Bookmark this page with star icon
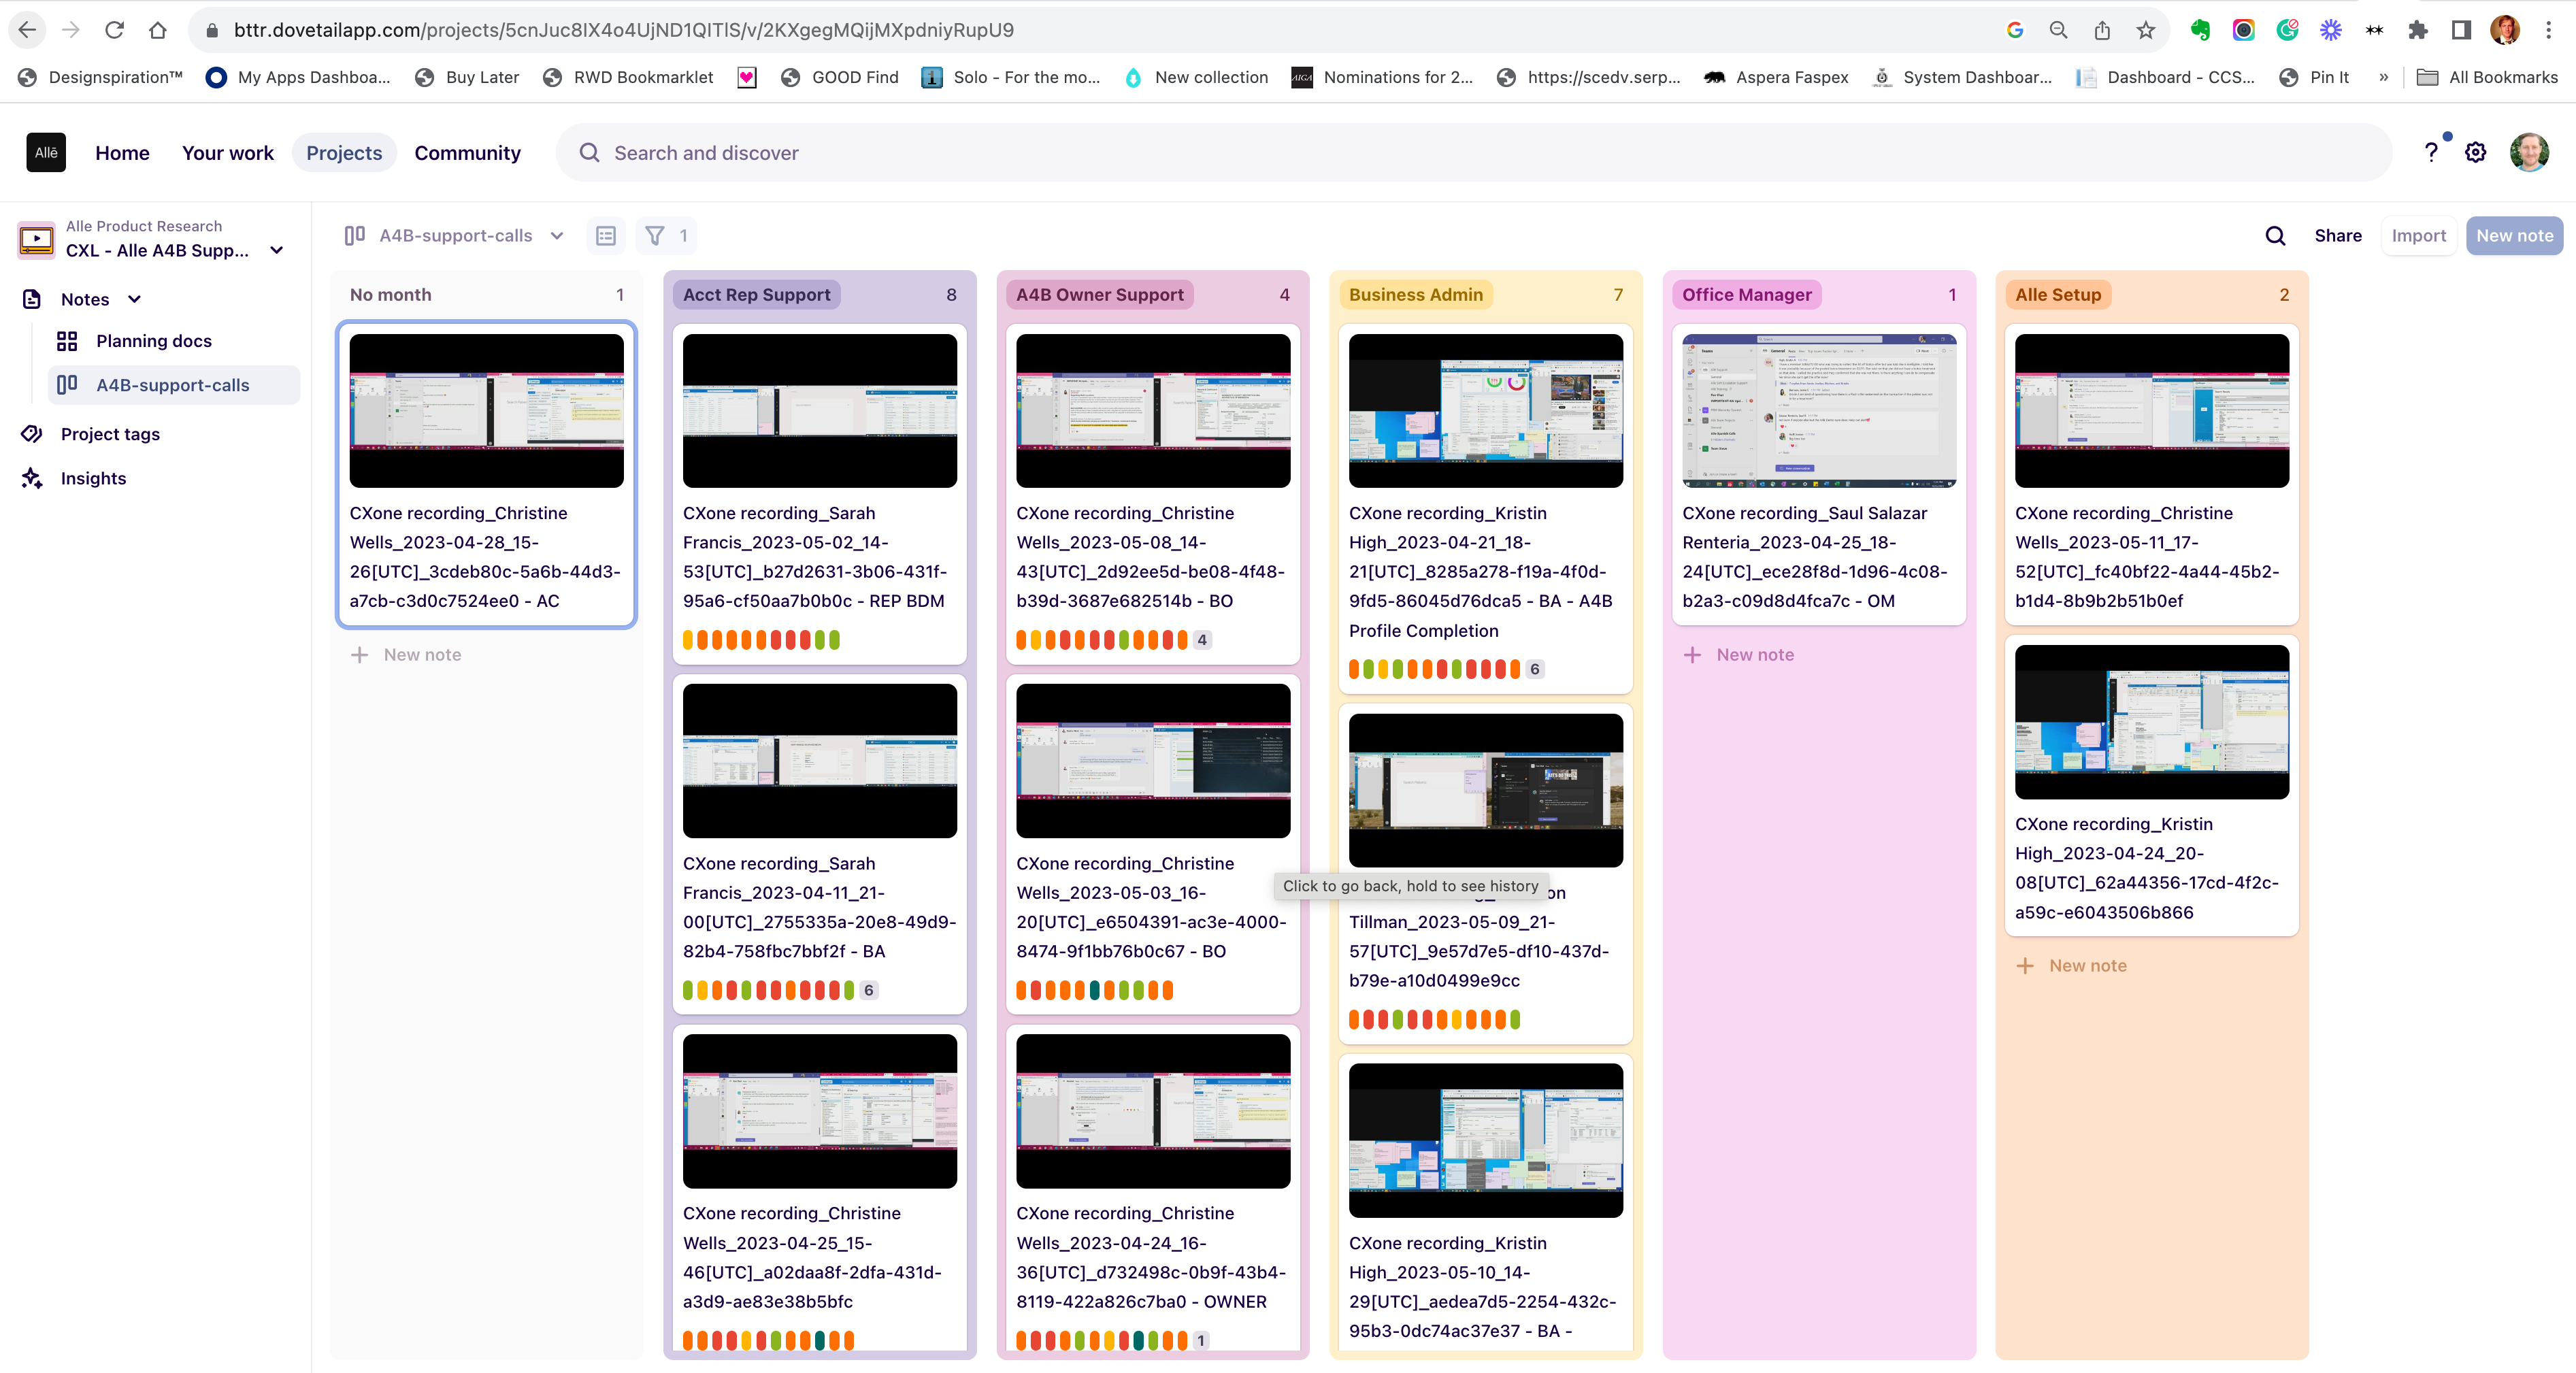2576x1373 pixels. (x=2145, y=30)
